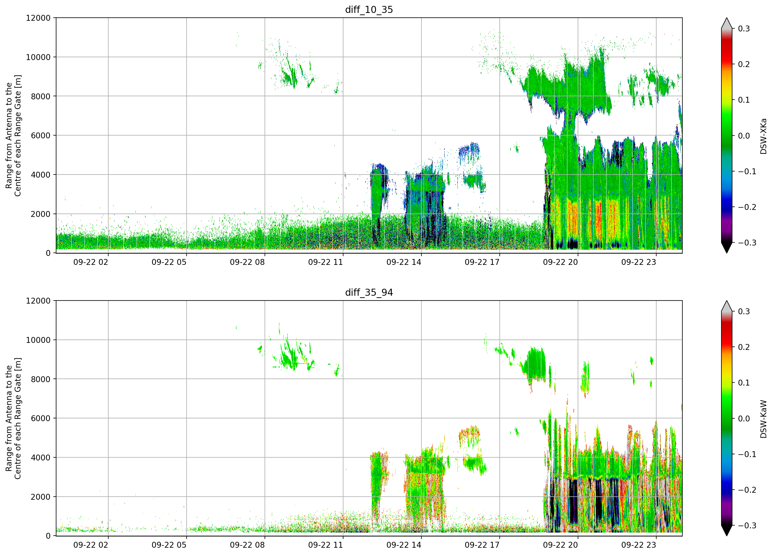Click the 09-22 05 x-tick under diff_35_94
The height and width of the screenshot is (555, 773).
pyautogui.click(x=169, y=545)
